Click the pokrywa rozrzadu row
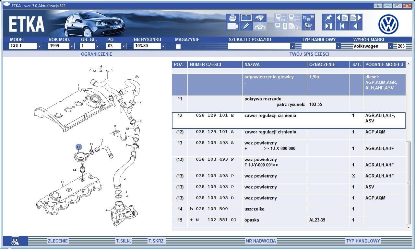 click(289, 104)
